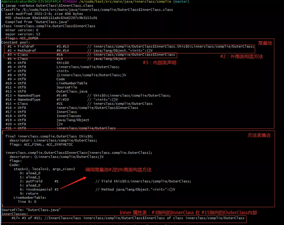284x225 pixels.
Task: Click the "stack=2, locals=2, args_size=2" line
Action: click(x=45, y=169)
